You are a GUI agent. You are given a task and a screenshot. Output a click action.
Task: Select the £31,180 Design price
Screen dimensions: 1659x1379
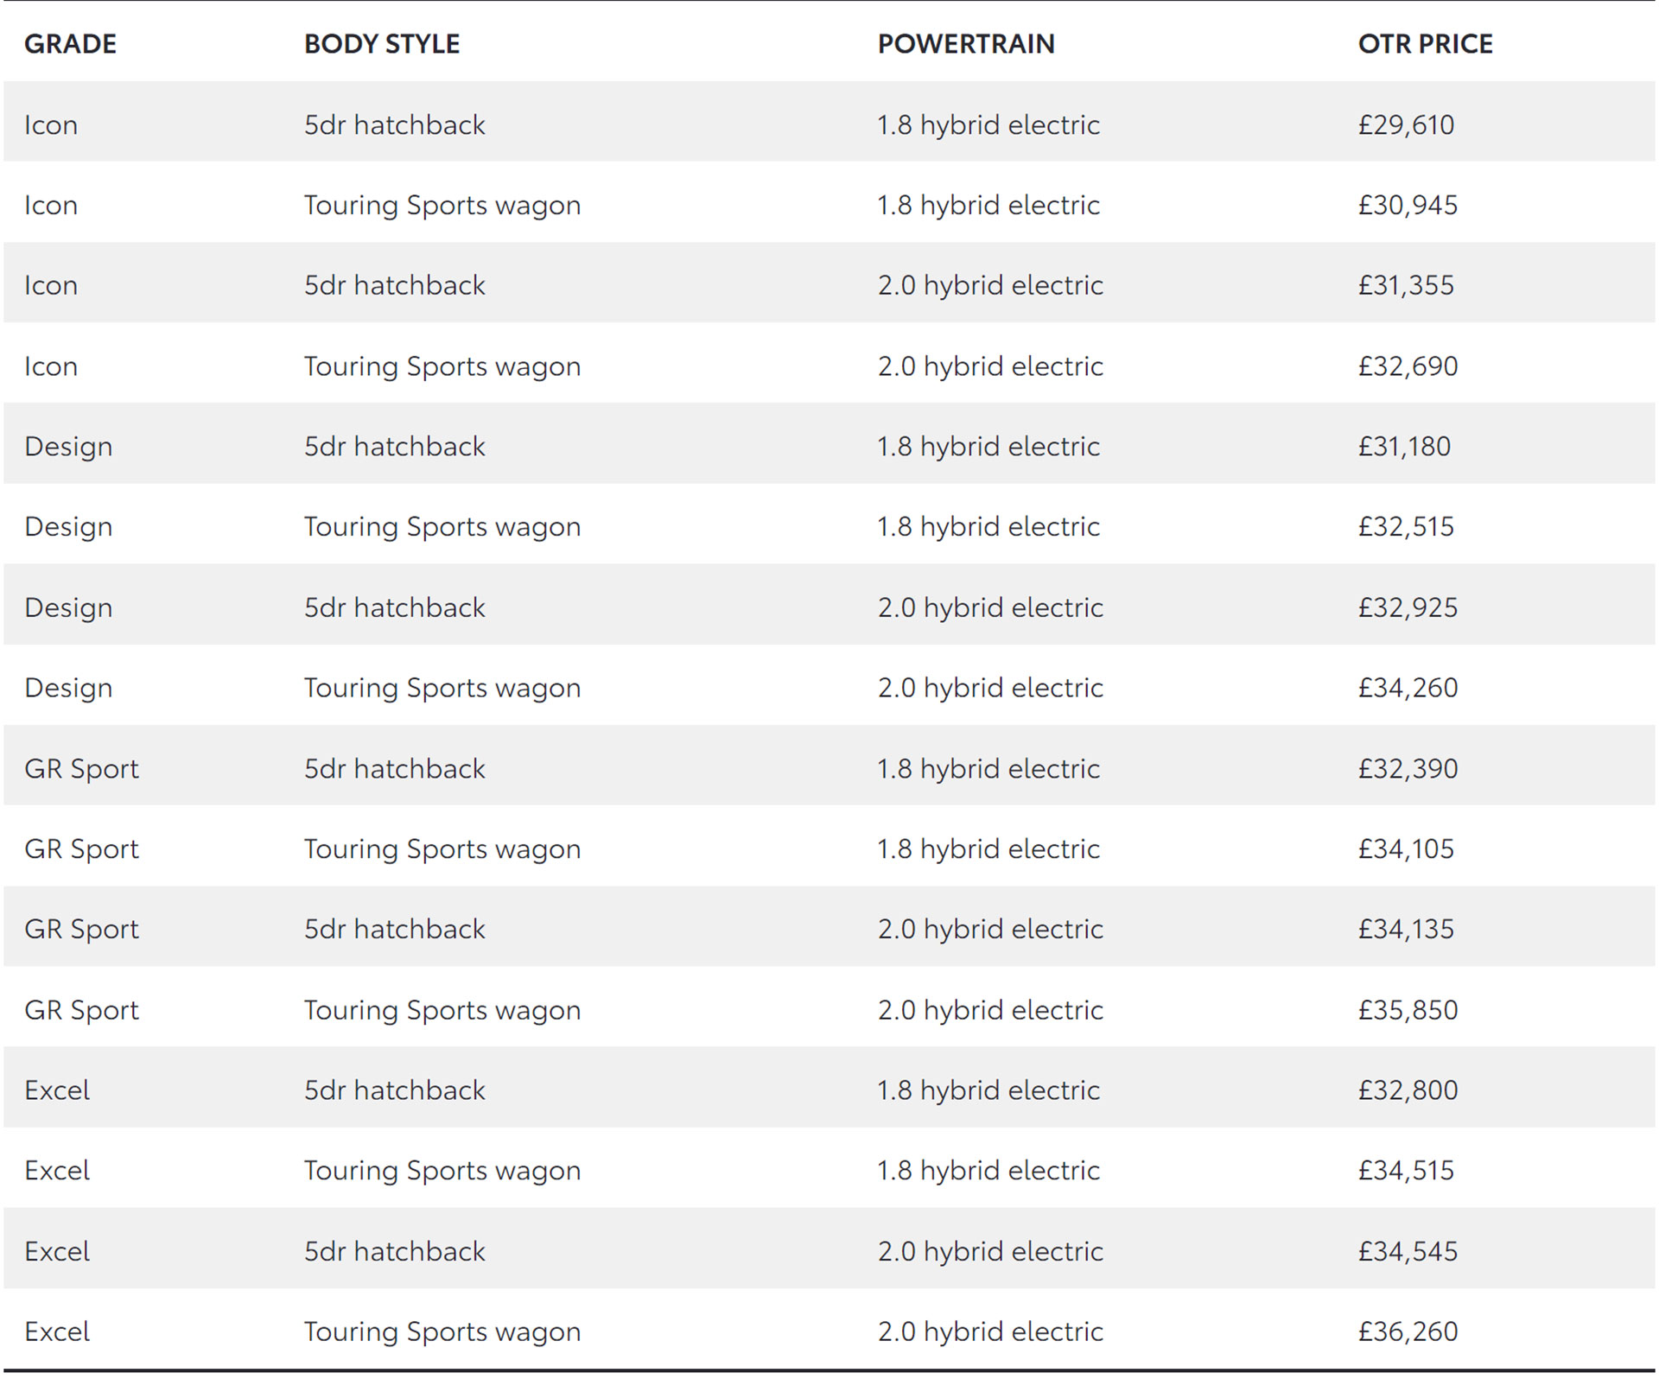(1404, 447)
